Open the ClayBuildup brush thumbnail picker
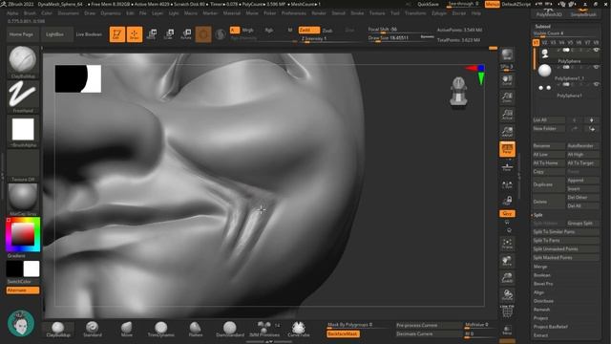 click(23, 61)
